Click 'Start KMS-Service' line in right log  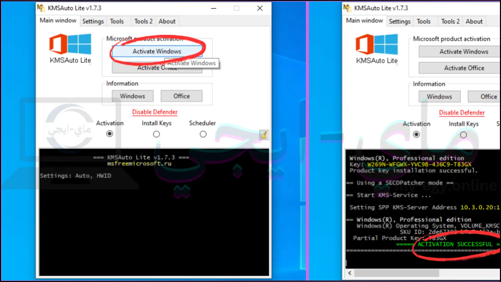[389, 195]
